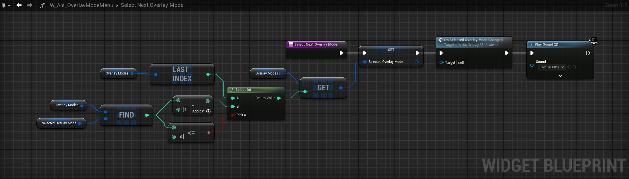This screenshot has width=629, height=179.
Task: Click the GET node's index input pin
Action: click(x=305, y=91)
